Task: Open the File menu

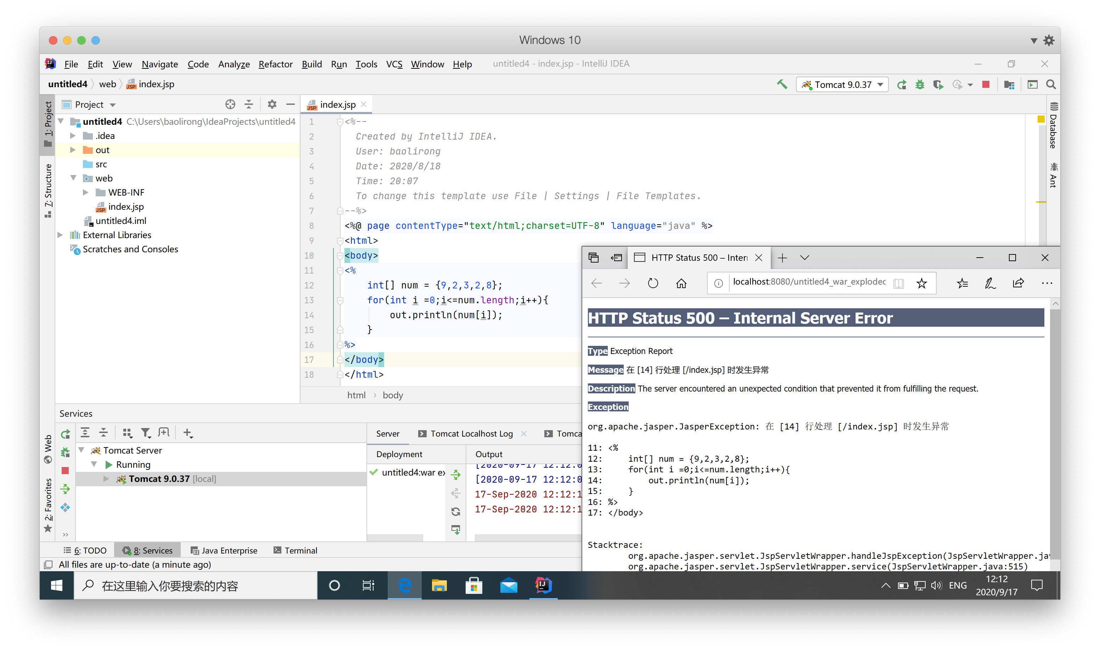Action: (71, 64)
